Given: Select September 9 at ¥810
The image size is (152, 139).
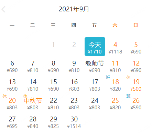Looking at the screenshot, I should pyautogui.click(x=74, y=66).
